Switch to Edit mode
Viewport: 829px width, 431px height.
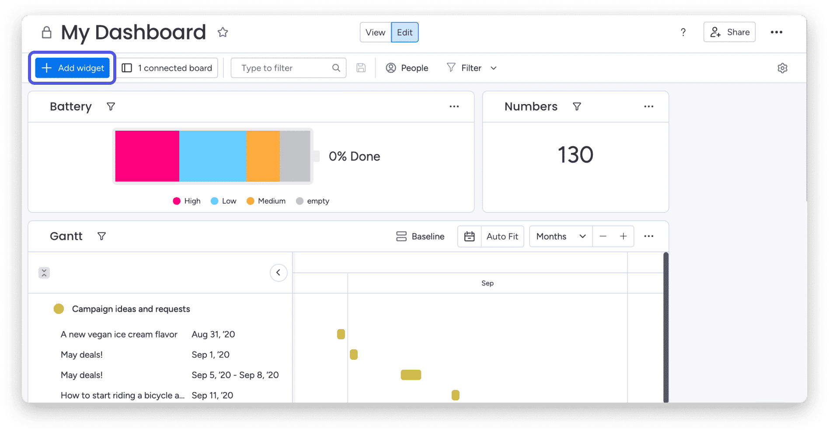tap(404, 32)
